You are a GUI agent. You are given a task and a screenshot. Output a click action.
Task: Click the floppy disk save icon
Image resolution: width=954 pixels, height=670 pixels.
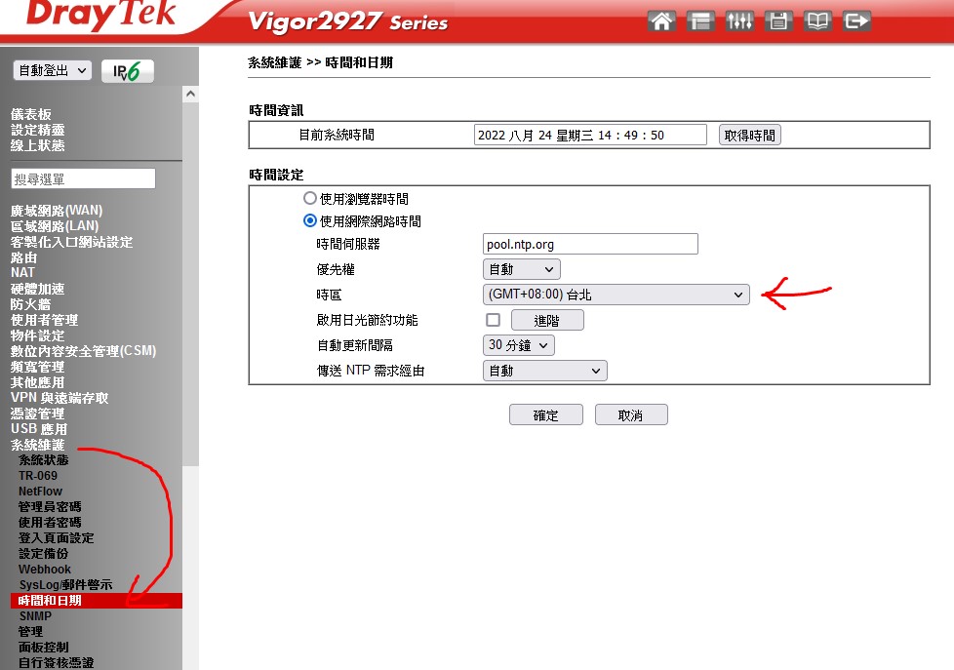tap(778, 20)
